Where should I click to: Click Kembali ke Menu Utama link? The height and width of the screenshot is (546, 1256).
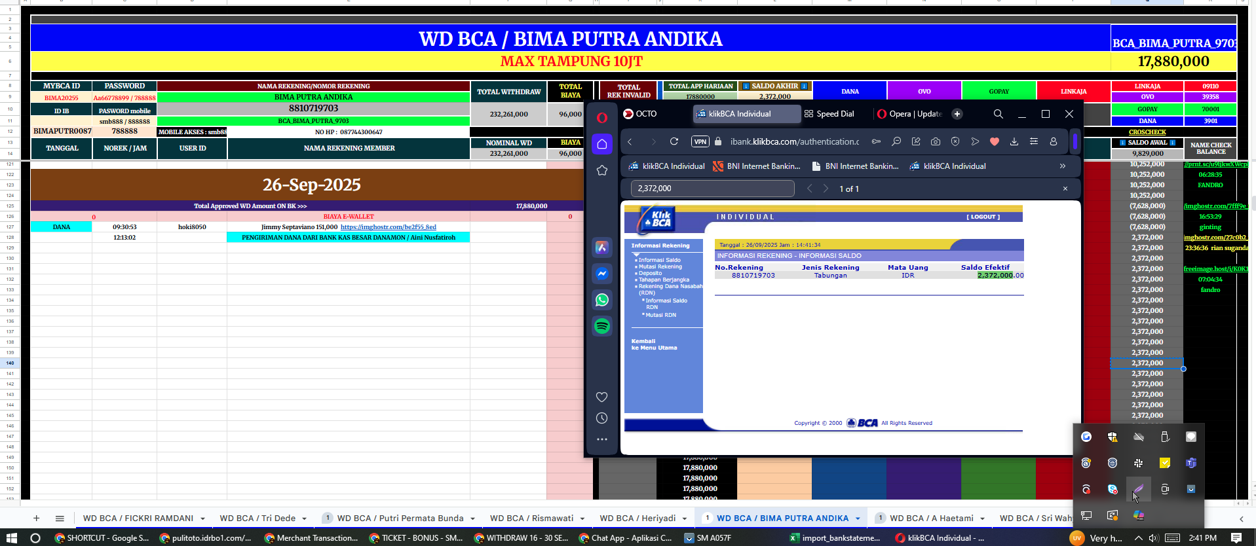click(654, 344)
